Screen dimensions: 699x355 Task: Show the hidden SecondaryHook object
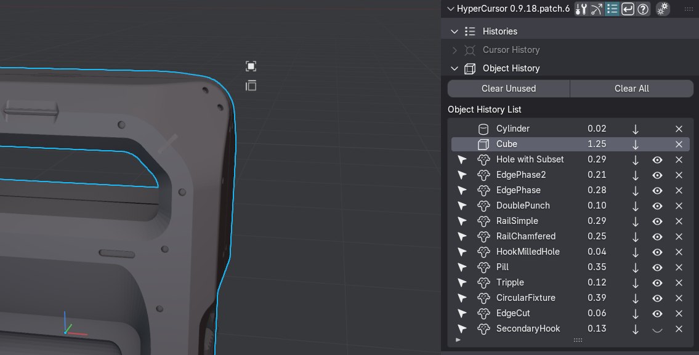(657, 329)
